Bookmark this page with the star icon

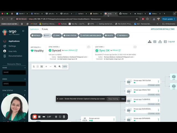[x=137, y=19]
